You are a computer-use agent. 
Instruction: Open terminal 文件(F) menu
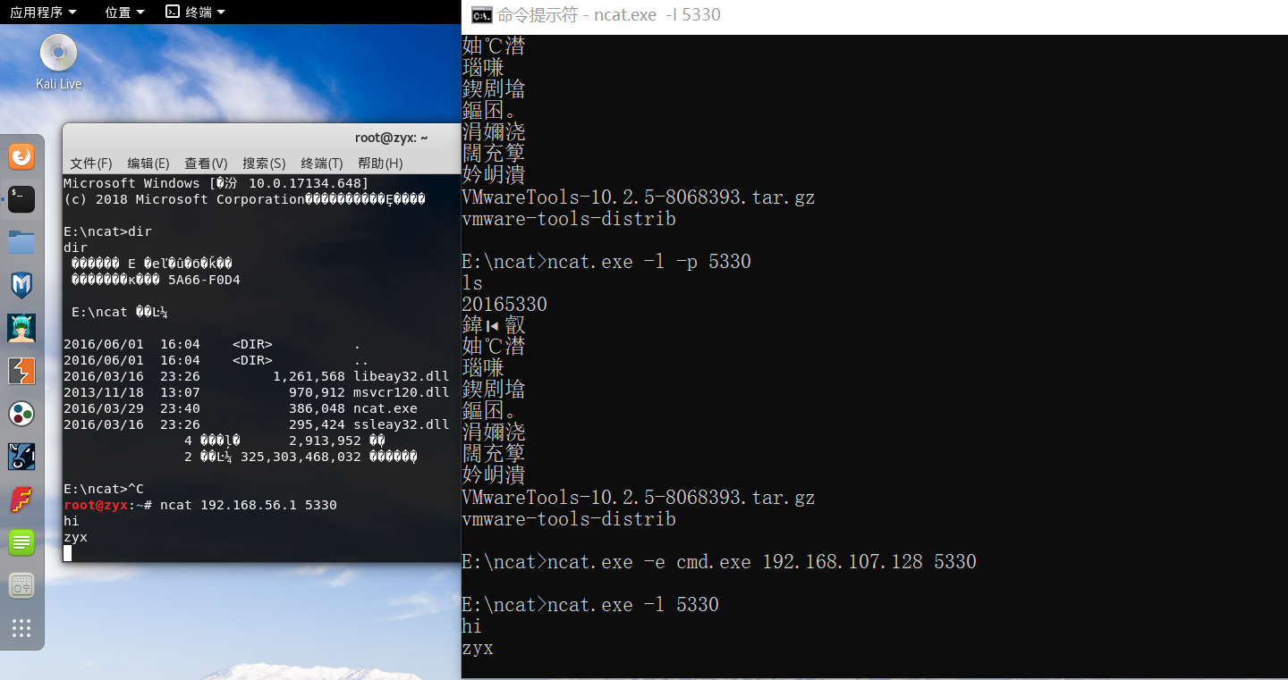[x=91, y=164]
